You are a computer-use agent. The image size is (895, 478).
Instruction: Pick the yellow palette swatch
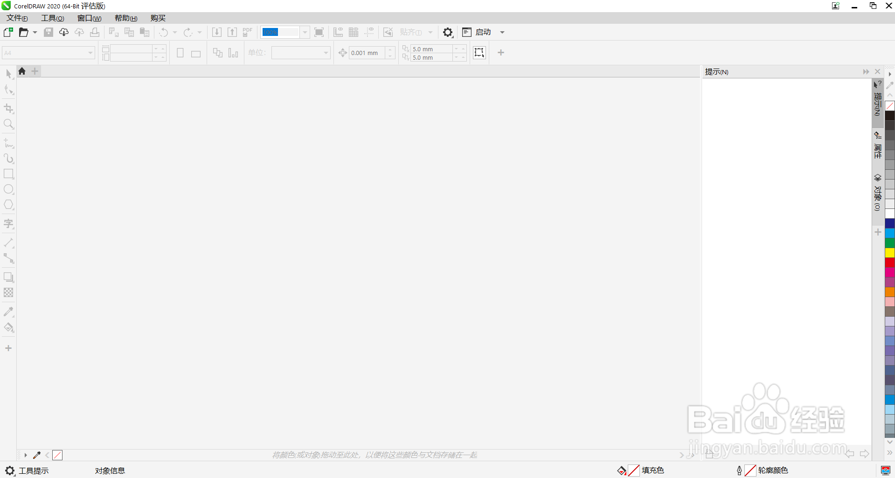890,253
